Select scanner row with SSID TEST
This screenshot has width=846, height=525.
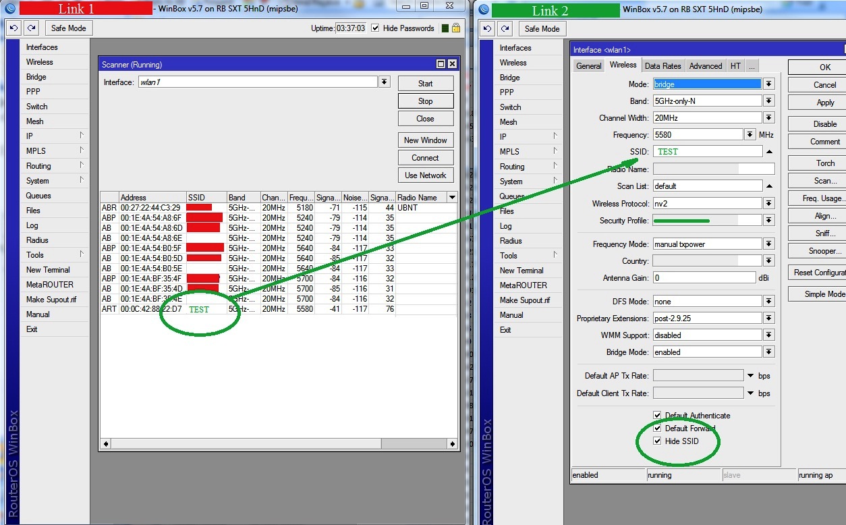click(x=278, y=309)
